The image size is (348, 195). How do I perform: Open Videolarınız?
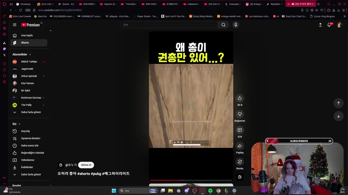click(29, 160)
